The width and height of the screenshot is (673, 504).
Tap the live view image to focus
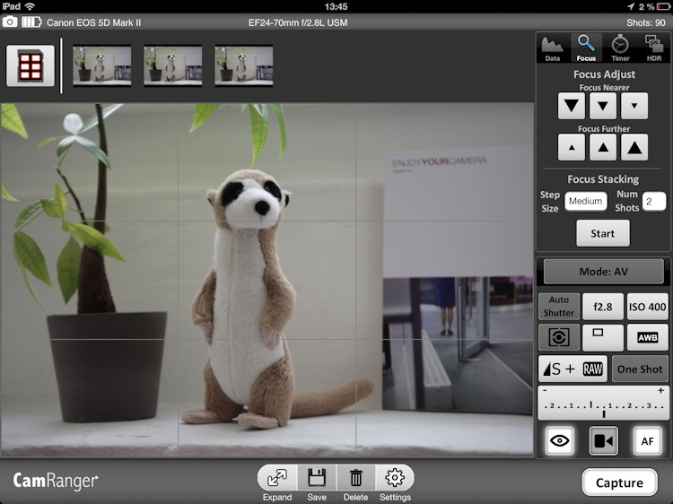pos(267,280)
